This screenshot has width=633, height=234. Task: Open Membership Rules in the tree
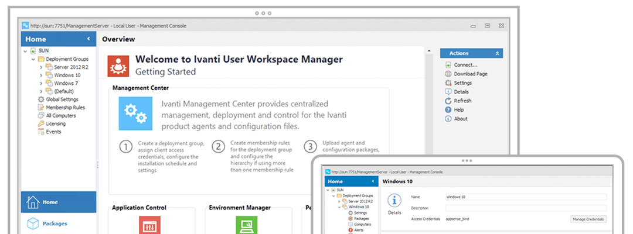[x=61, y=108]
